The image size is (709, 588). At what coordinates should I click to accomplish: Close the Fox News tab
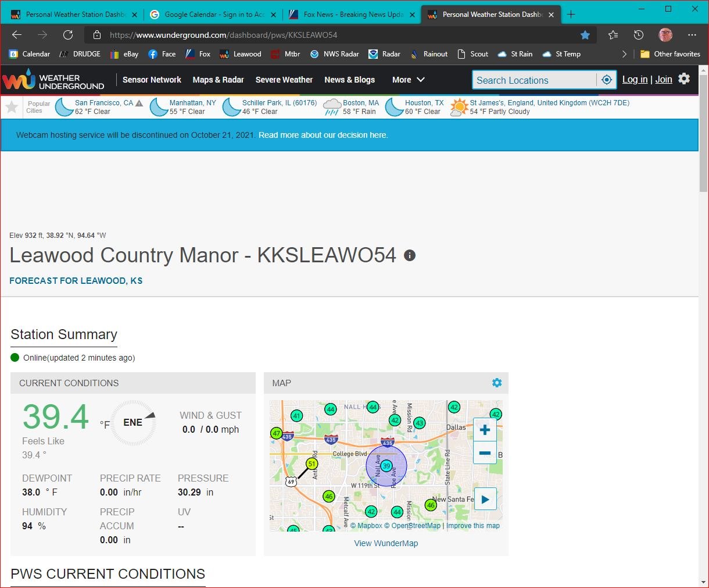413,15
